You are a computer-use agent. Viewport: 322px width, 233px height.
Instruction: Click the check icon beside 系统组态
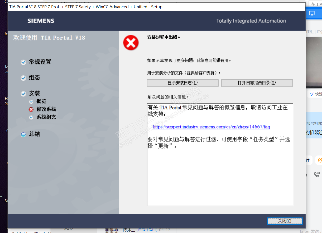pos(31,117)
